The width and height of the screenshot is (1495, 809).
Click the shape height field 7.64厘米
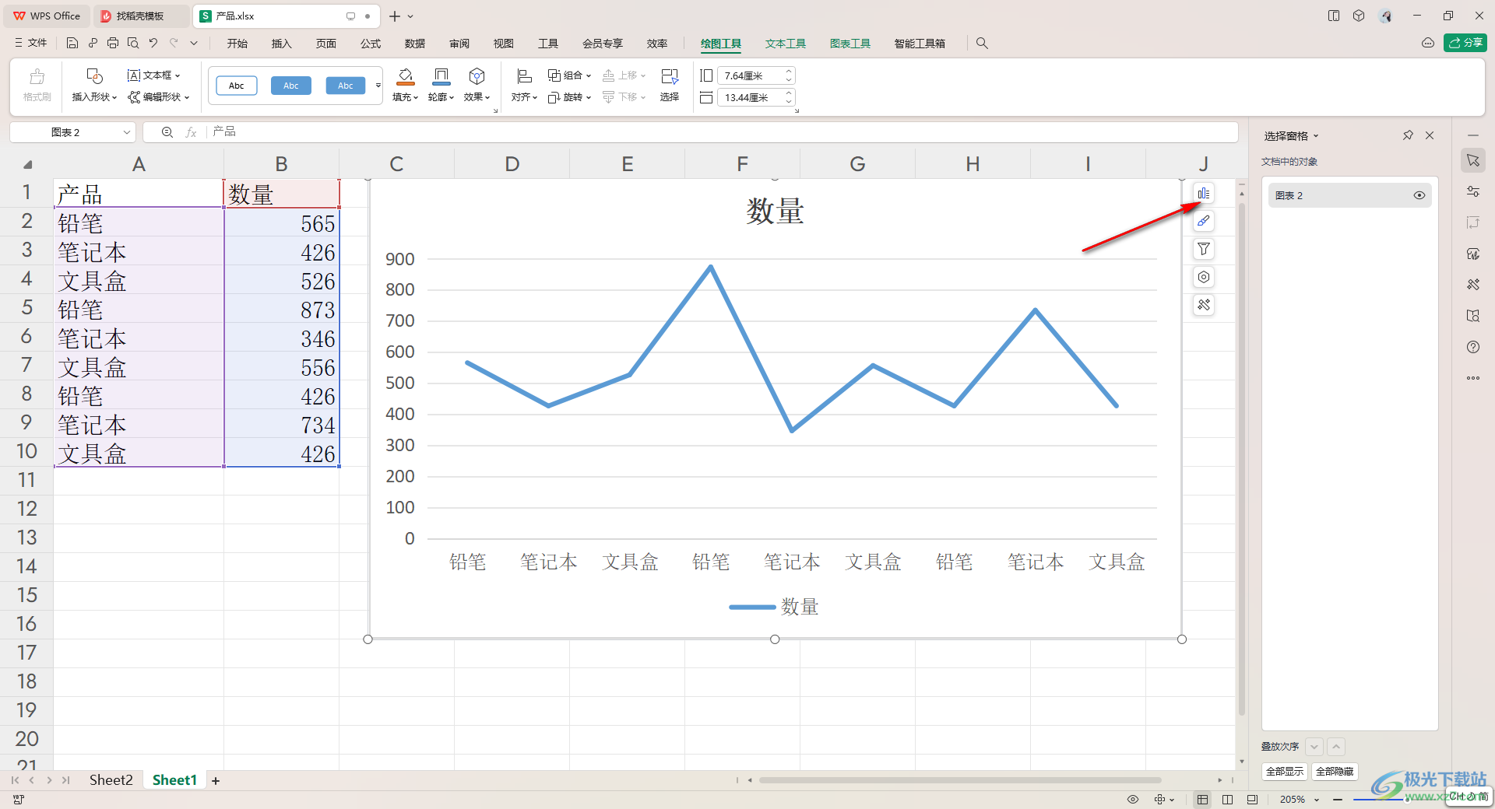pyautogui.click(x=755, y=75)
